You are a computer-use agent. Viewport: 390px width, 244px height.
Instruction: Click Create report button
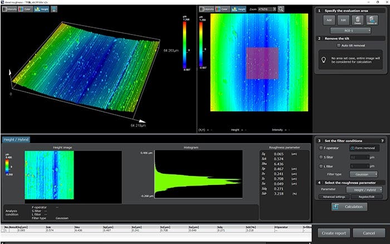(x=335, y=233)
